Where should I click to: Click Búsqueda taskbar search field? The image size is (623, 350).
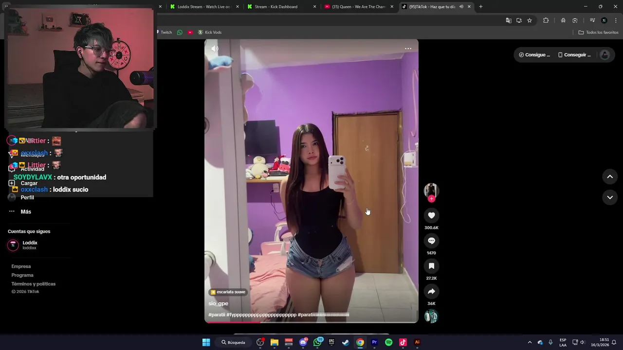tap(233, 342)
